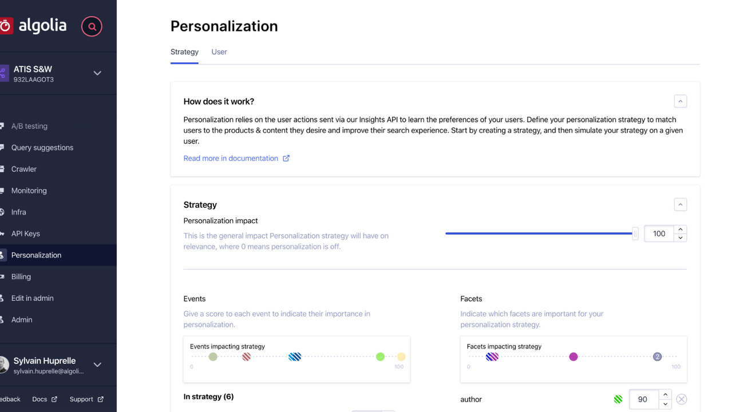Click the blue striped event marker
This screenshot has height=412, width=732.
pyautogui.click(x=295, y=356)
